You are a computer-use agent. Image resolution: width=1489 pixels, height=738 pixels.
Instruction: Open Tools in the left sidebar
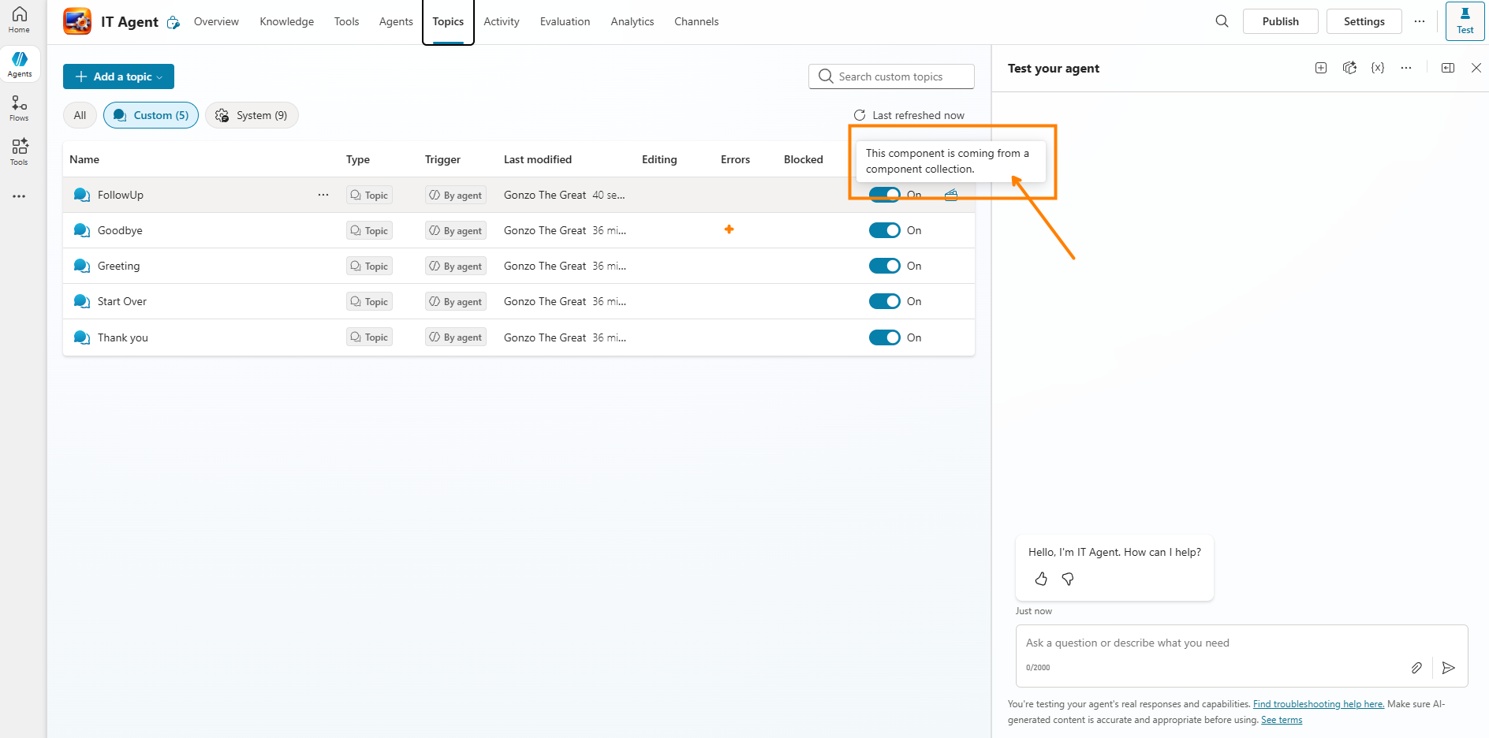pyautogui.click(x=19, y=151)
